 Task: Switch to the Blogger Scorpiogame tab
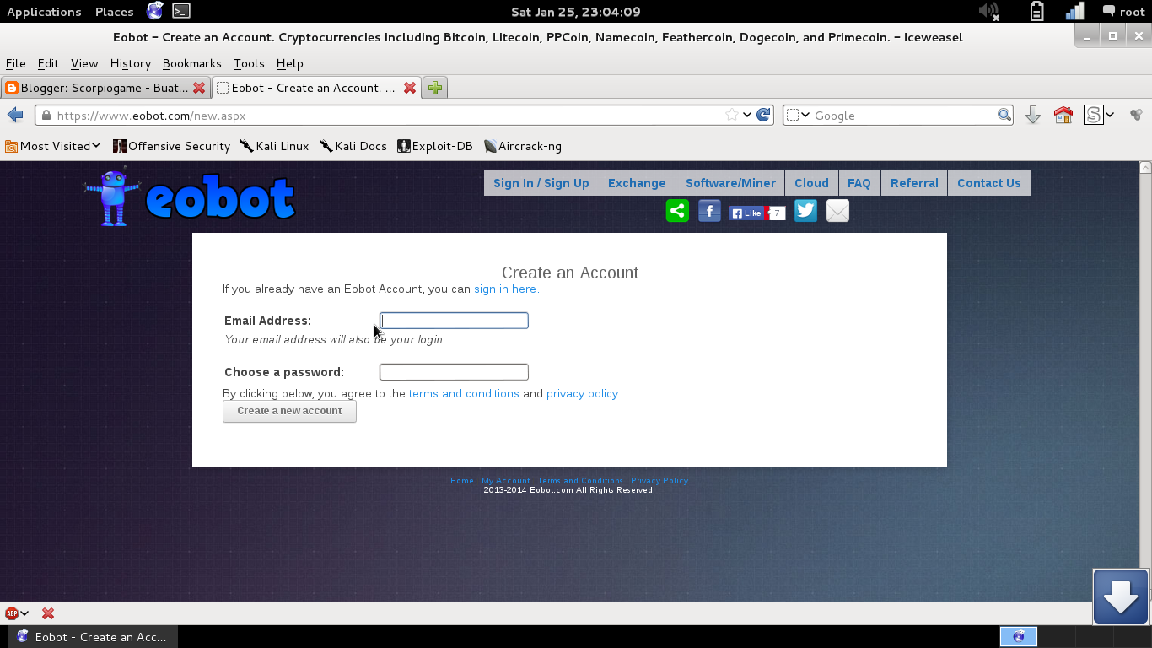(105, 88)
